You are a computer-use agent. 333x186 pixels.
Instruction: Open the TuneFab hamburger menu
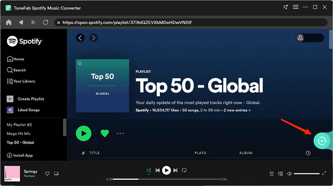(296, 7)
